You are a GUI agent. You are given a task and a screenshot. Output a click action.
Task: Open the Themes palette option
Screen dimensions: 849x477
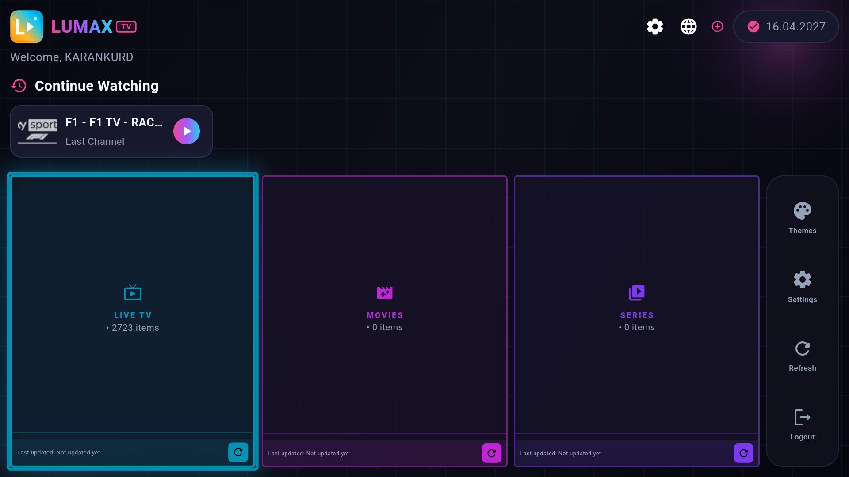point(802,218)
